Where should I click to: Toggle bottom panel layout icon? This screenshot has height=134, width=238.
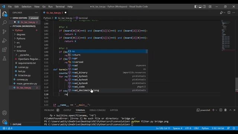200,7
